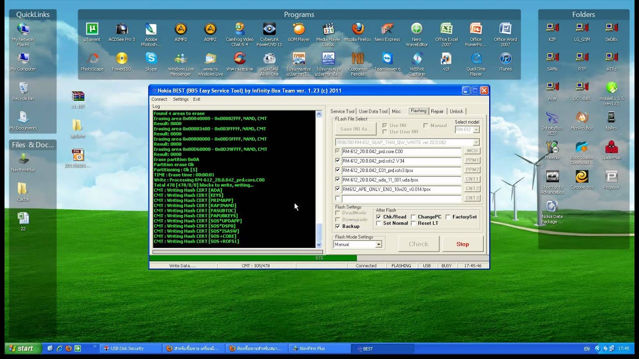Launch Skype from Programs panel

[x=151, y=58]
